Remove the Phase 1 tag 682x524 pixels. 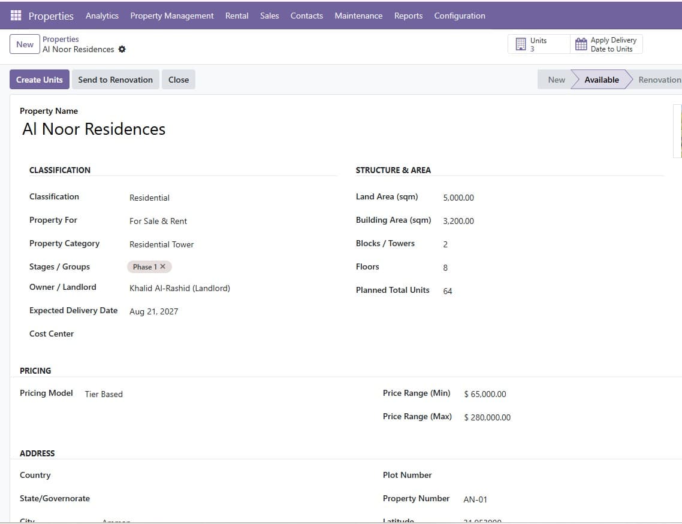(162, 266)
